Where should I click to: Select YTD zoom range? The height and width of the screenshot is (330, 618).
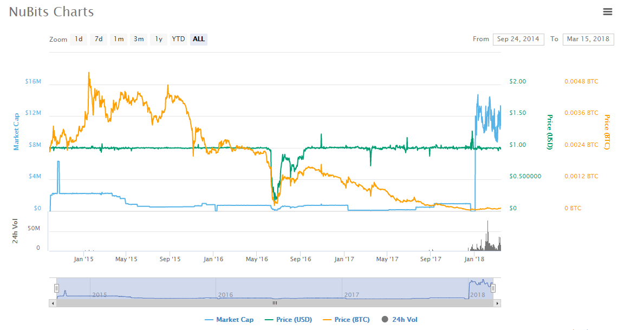[178, 39]
